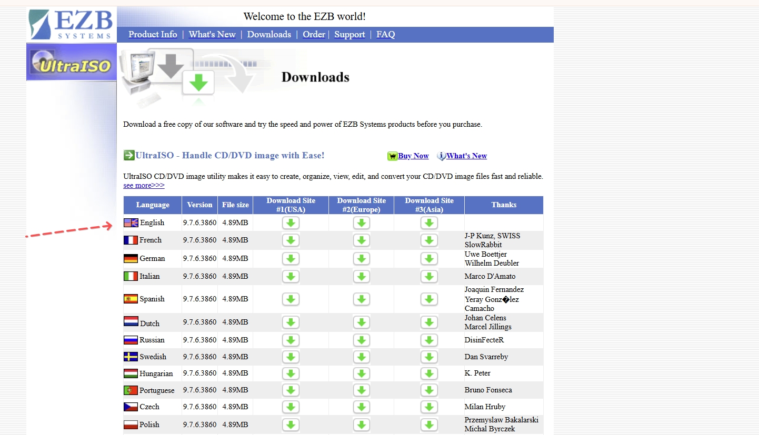The height and width of the screenshot is (435, 759).
Task: Click the EZB Systems logo
Action: (72, 25)
